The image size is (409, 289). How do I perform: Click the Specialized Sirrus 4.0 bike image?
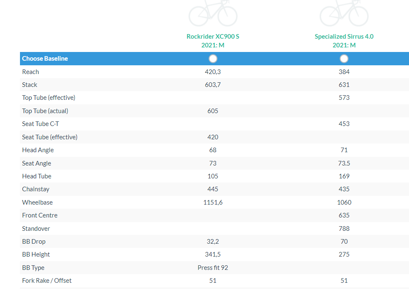[344, 13]
